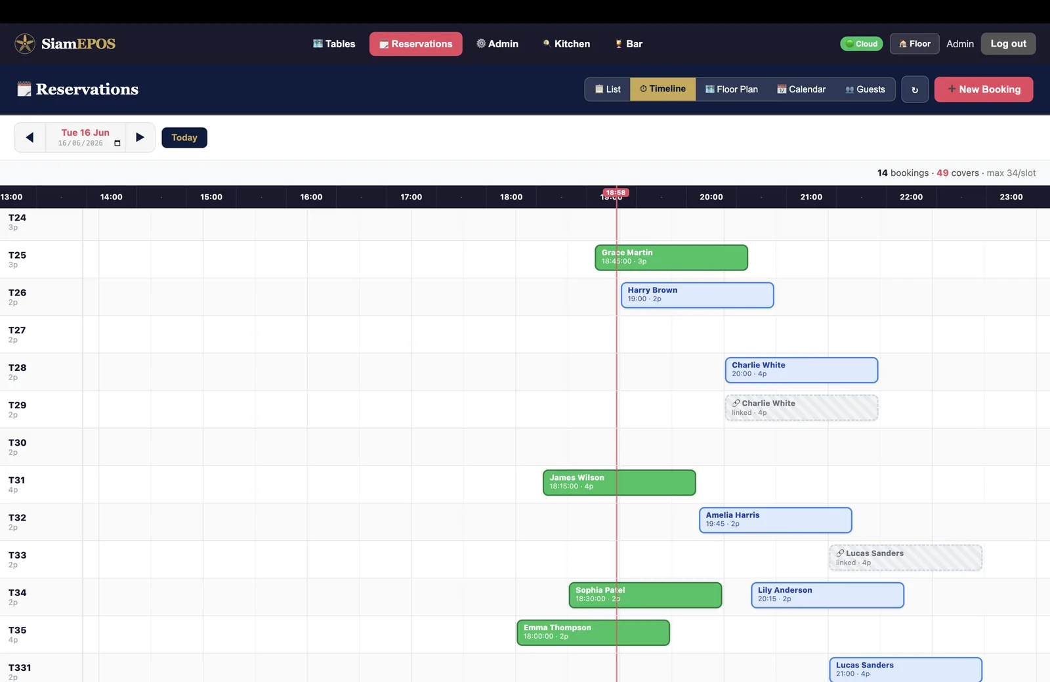This screenshot has height=682, width=1050.
Task: Open Emma Thompson's 18:00 booking
Action: pyautogui.click(x=593, y=633)
